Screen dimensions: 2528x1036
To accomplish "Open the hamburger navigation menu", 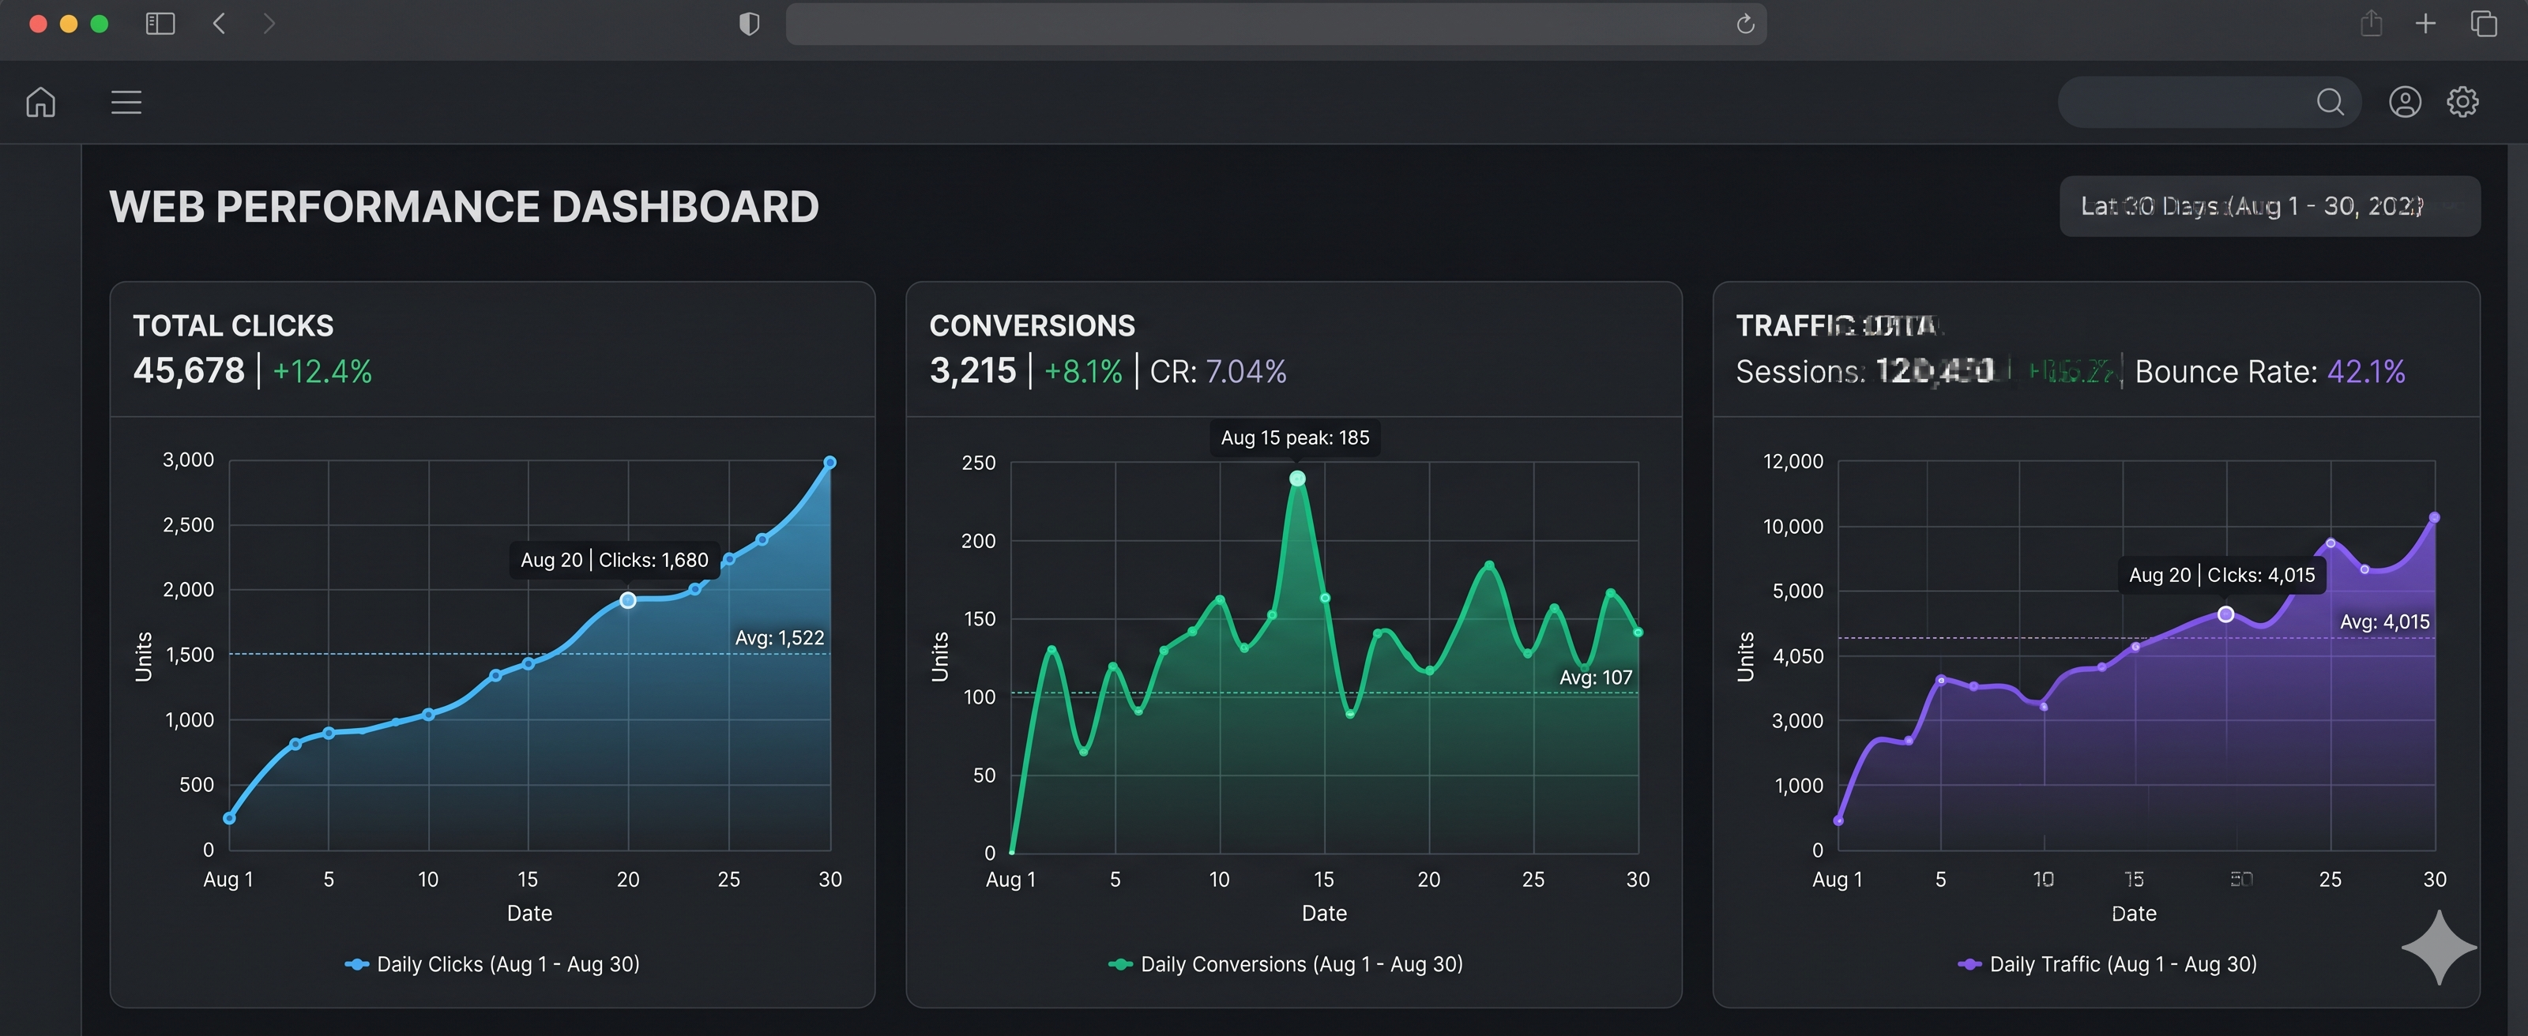I will (x=126, y=102).
